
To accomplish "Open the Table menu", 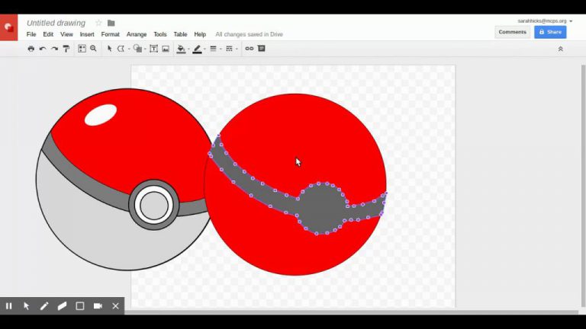I will coord(180,34).
